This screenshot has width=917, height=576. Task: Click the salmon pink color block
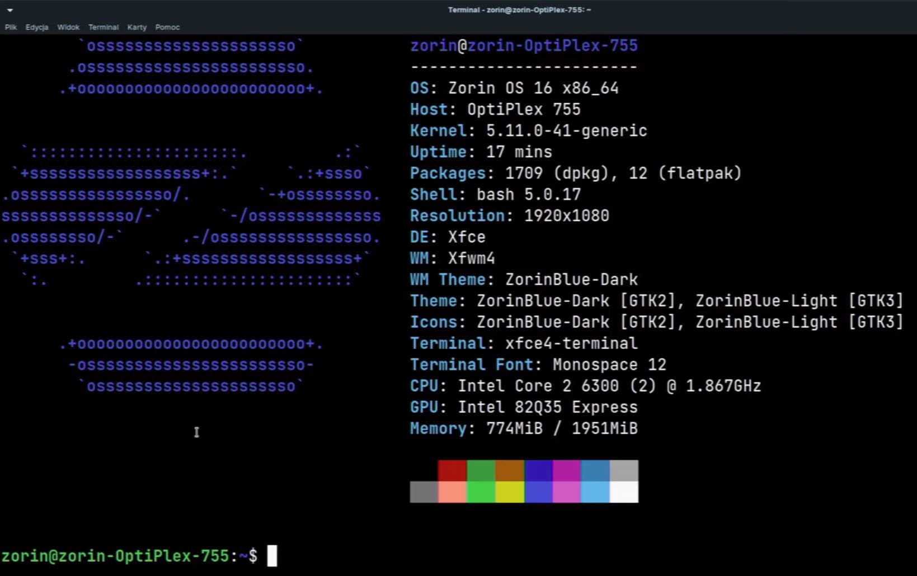click(x=452, y=492)
